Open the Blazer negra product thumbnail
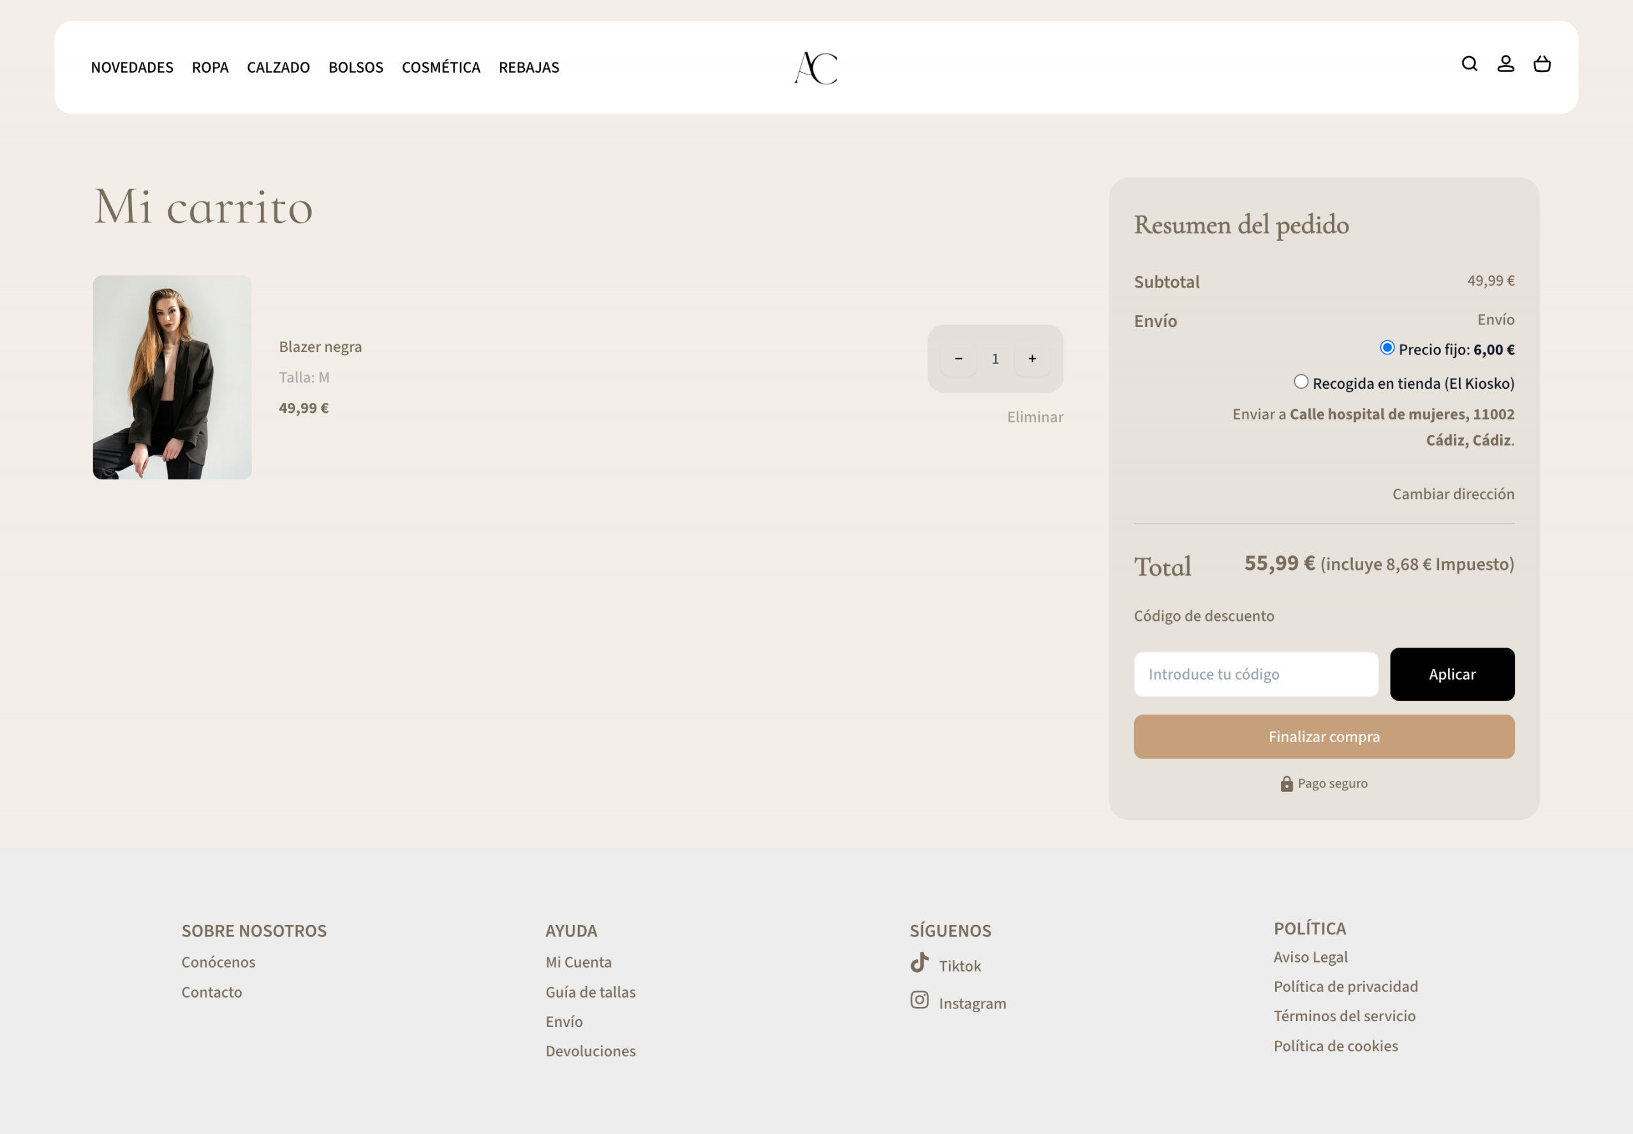Image resolution: width=1633 pixels, height=1134 pixels. coord(172,377)
